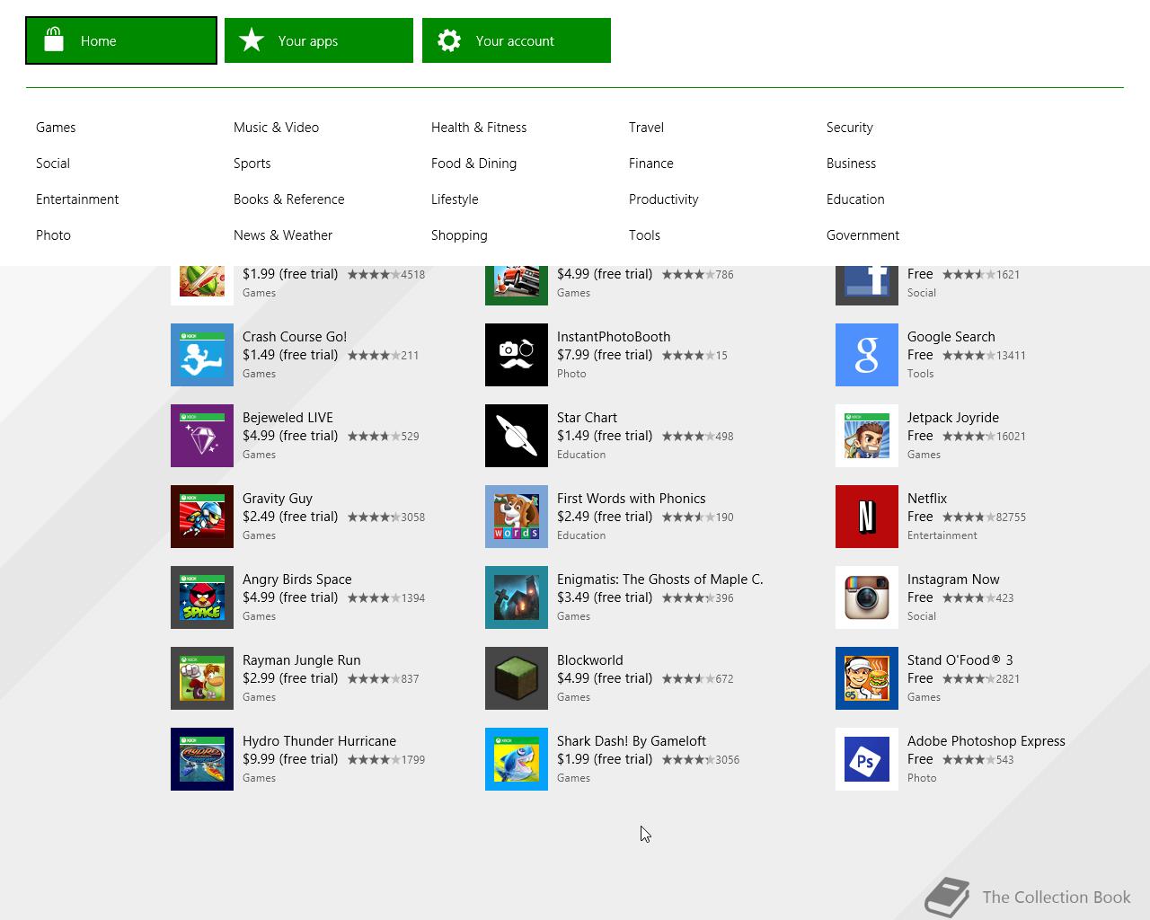Click the Hydro Thunder Hurricane icon
1150x920 pixels.
[202, 759]
